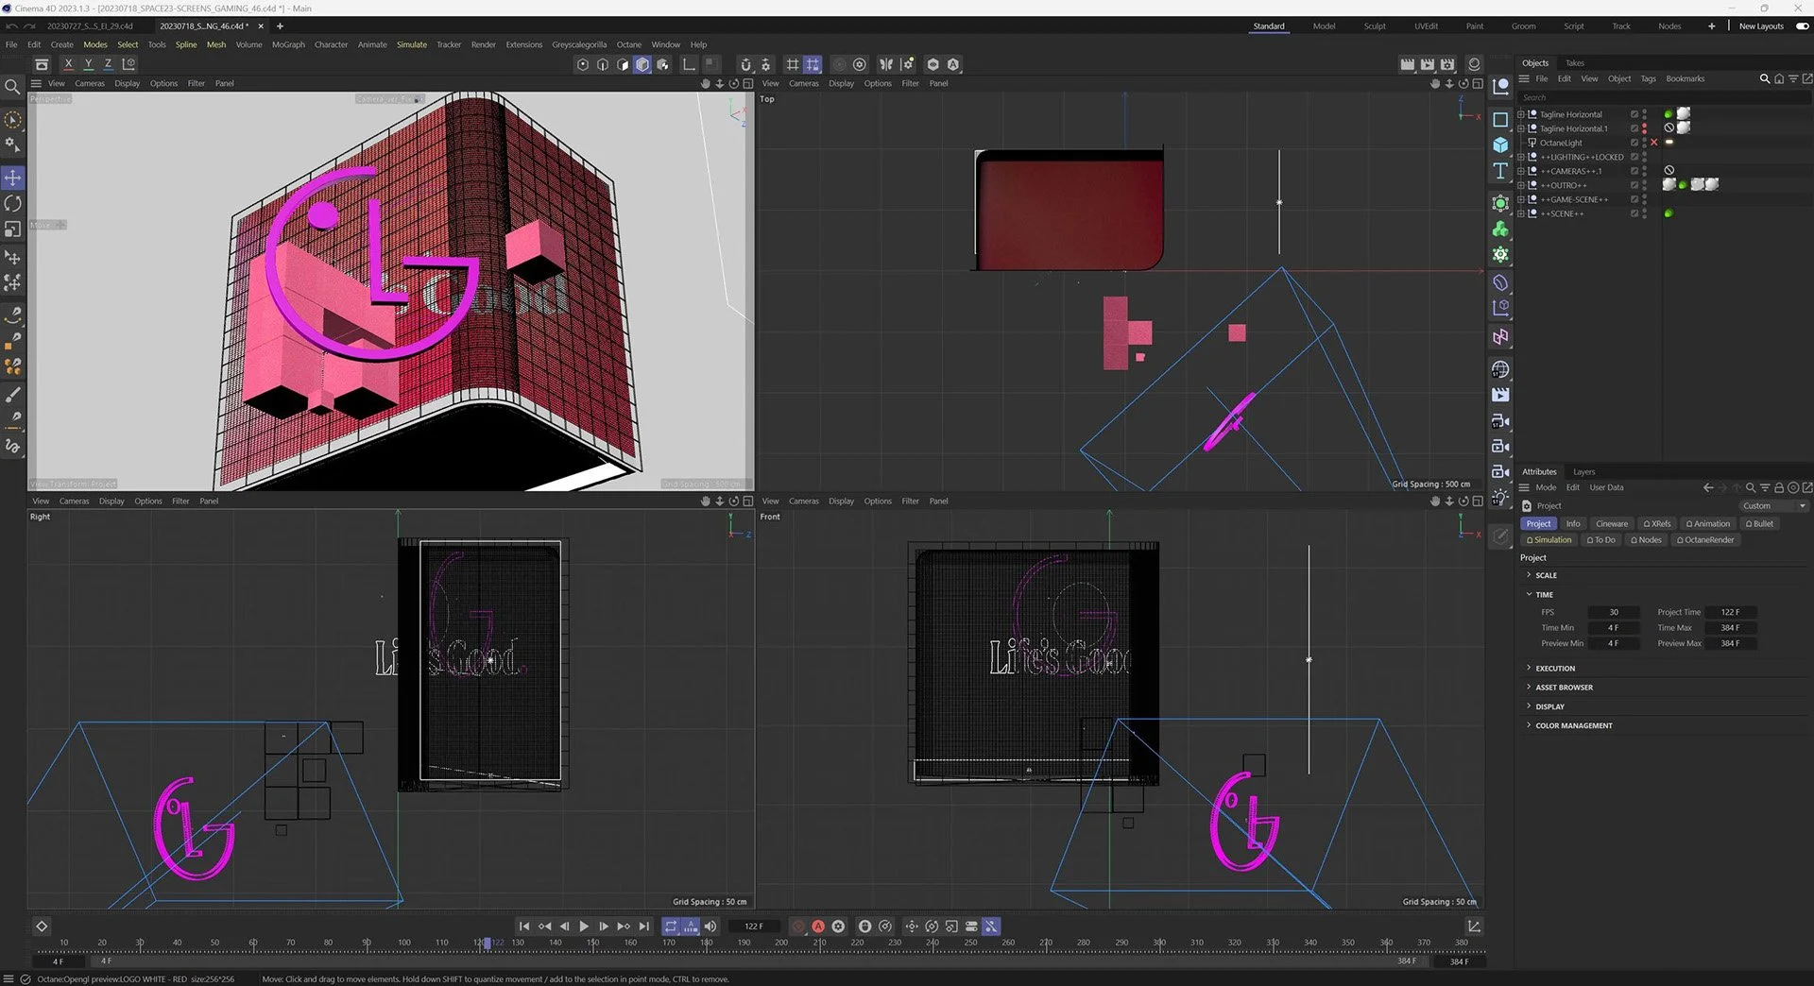Play the animation forward
Viewport: 1814px width, 986px height.
pos(584,926)
